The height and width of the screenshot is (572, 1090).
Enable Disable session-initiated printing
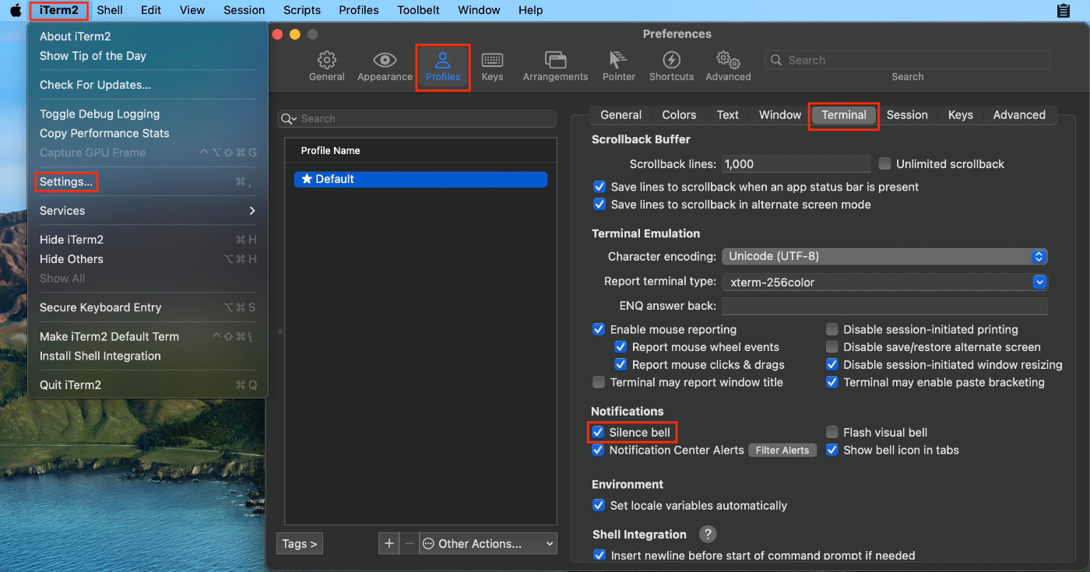[x=832, y=329]
